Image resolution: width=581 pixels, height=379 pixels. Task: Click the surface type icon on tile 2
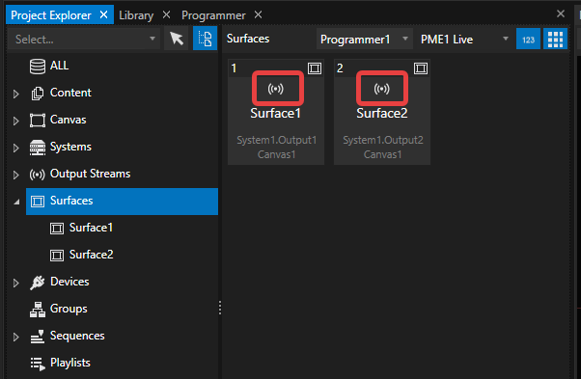point(421,68)
